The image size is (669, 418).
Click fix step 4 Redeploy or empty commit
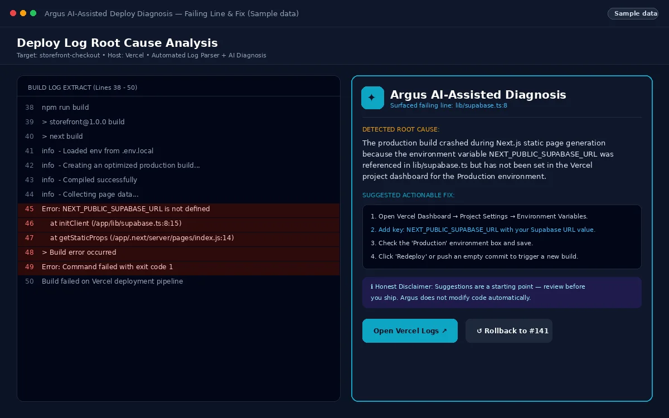(474, 256)
